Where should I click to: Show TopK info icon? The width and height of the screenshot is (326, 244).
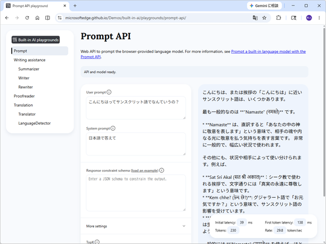[x=97, y=242]
